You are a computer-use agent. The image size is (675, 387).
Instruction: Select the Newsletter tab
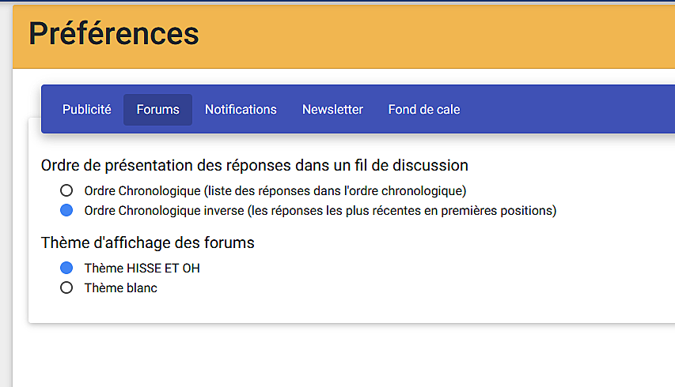pos(332,110)
